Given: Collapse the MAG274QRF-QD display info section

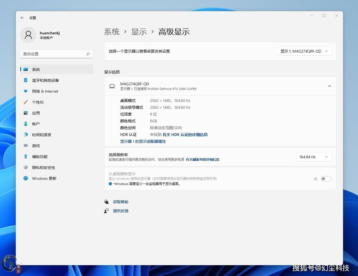Looking at the screenshot, I should pos(329,86).
